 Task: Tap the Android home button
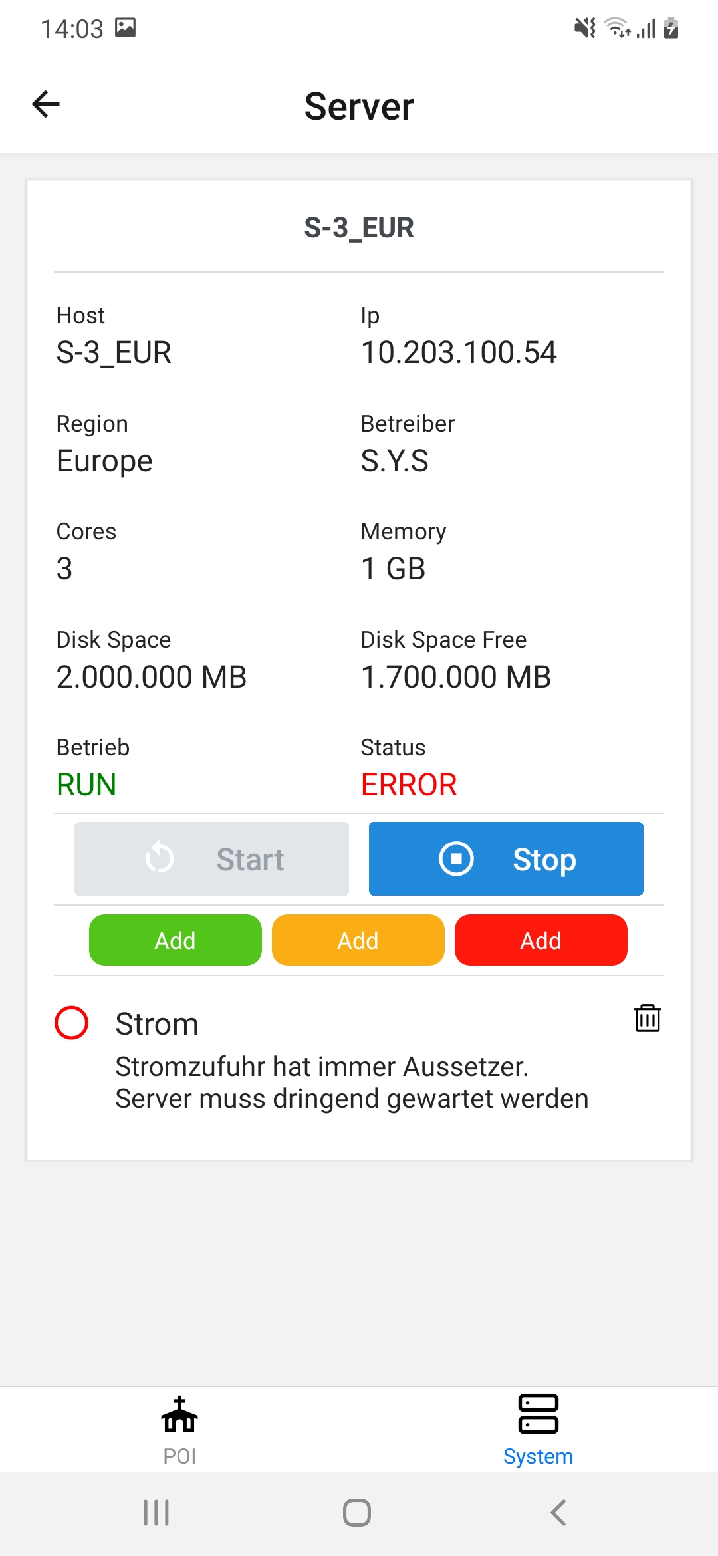tap(357, 1513)
